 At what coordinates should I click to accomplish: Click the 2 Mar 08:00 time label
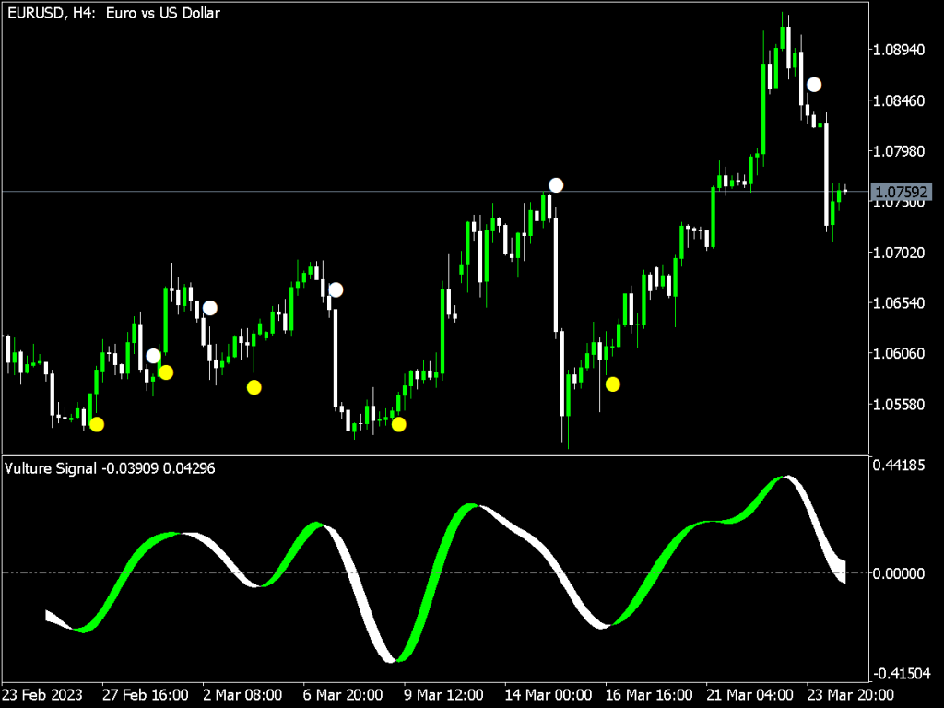pos(242,695)
